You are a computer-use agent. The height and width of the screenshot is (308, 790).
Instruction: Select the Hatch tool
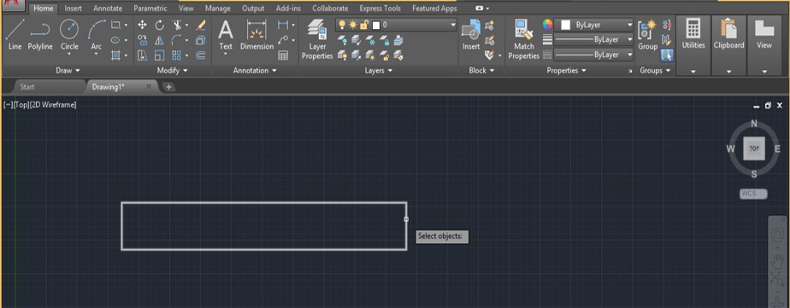click(116, 55)
